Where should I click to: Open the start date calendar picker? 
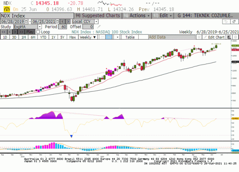click(26, 21)
